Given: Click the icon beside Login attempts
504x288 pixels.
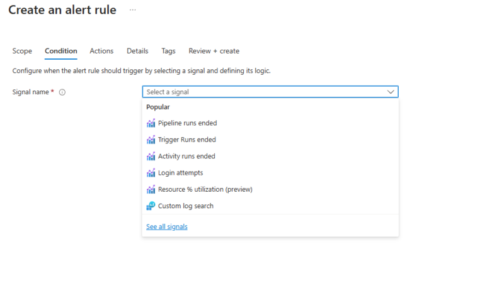Looking at the screenshot, I should 151,173.
